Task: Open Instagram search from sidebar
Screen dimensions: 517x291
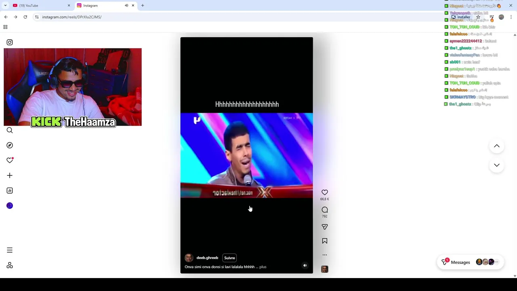Action: click(x=10, y=130)
